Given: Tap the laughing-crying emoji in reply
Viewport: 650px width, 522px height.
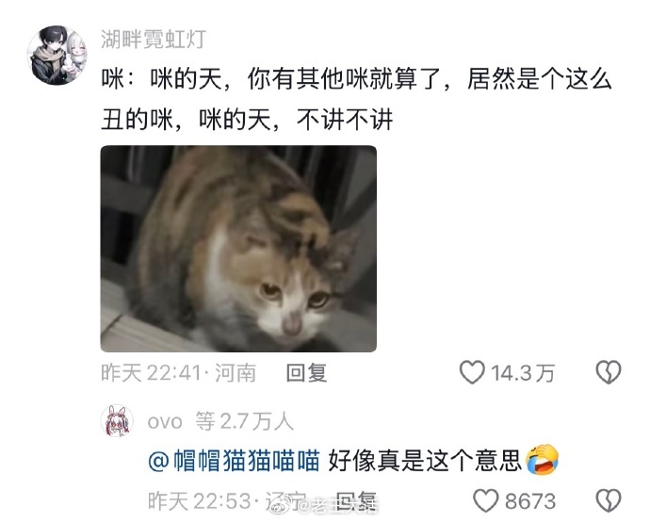Looking at the screenshot, I should 543,460.
